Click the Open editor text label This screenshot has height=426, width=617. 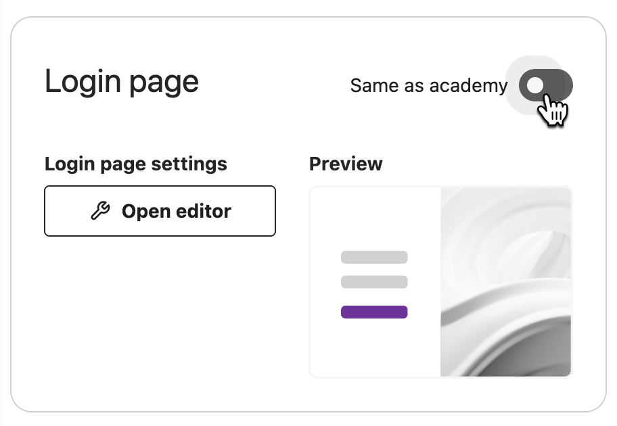point(176,212)
